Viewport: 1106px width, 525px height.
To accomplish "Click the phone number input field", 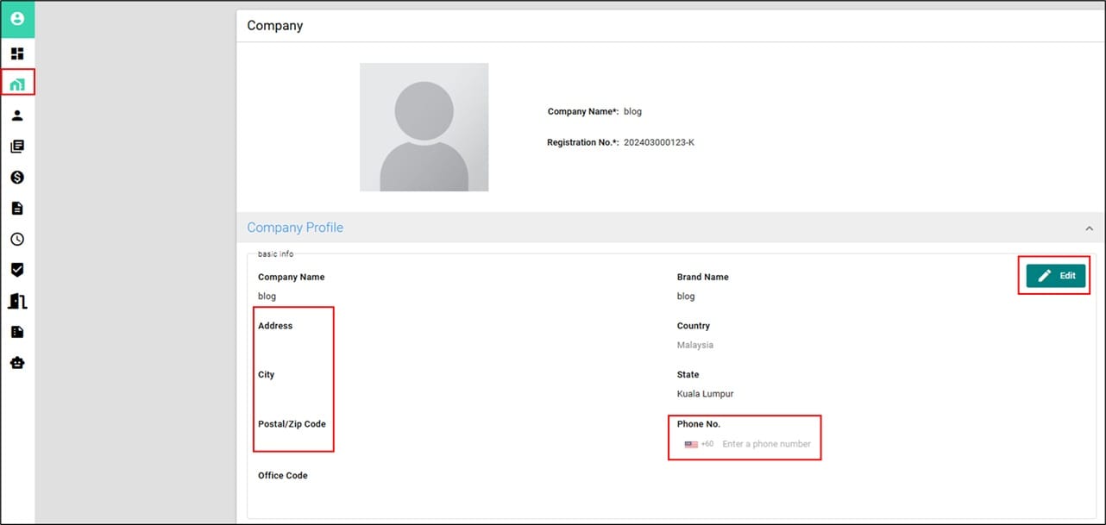I will pos(766,445).
